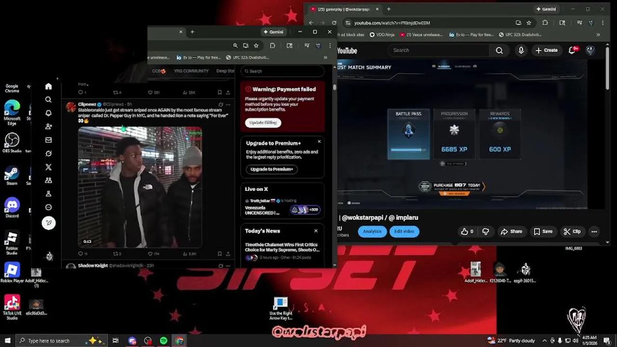Image resolution: width=617 pixels, height=347 pixels.
Task: Like the YouTube video
Action: click(x=467, y=231)
